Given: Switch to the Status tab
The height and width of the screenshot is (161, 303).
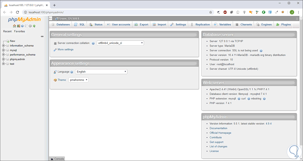Looking at the screenshot, I should 96,25.
